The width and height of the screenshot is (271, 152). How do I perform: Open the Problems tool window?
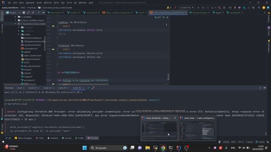click(x=53, y=138)
